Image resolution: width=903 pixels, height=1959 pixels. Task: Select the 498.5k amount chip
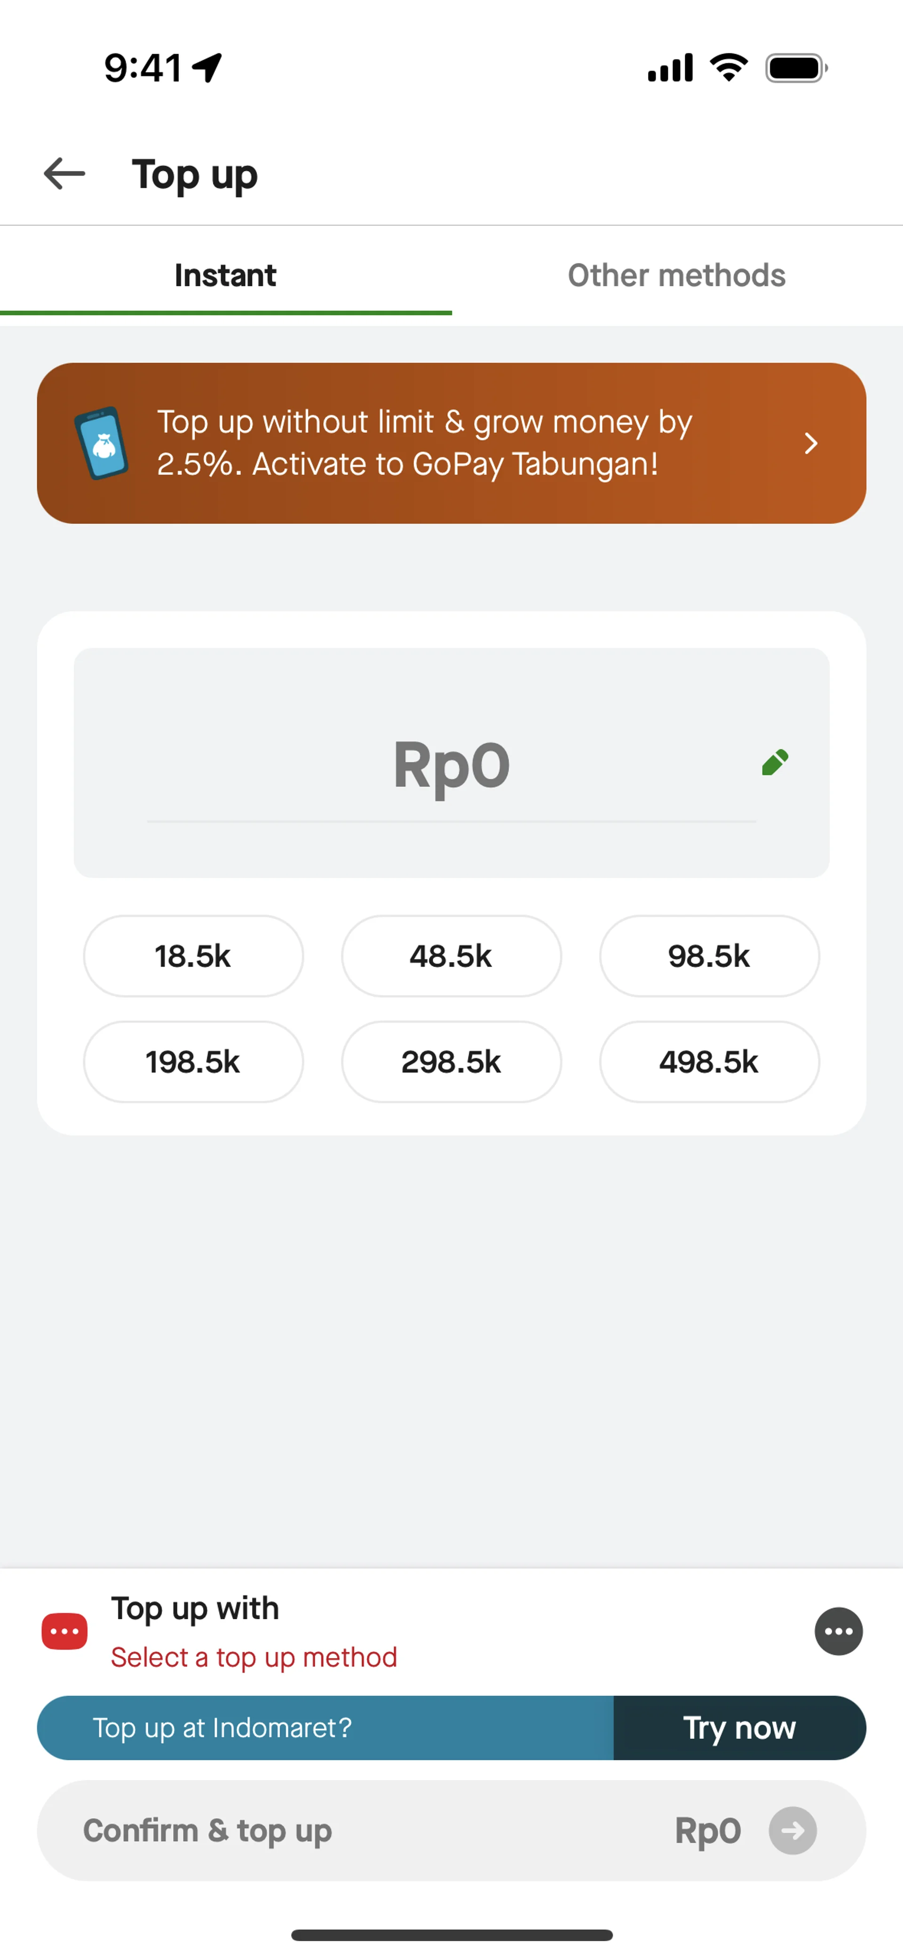click(x=709, y=1061)
